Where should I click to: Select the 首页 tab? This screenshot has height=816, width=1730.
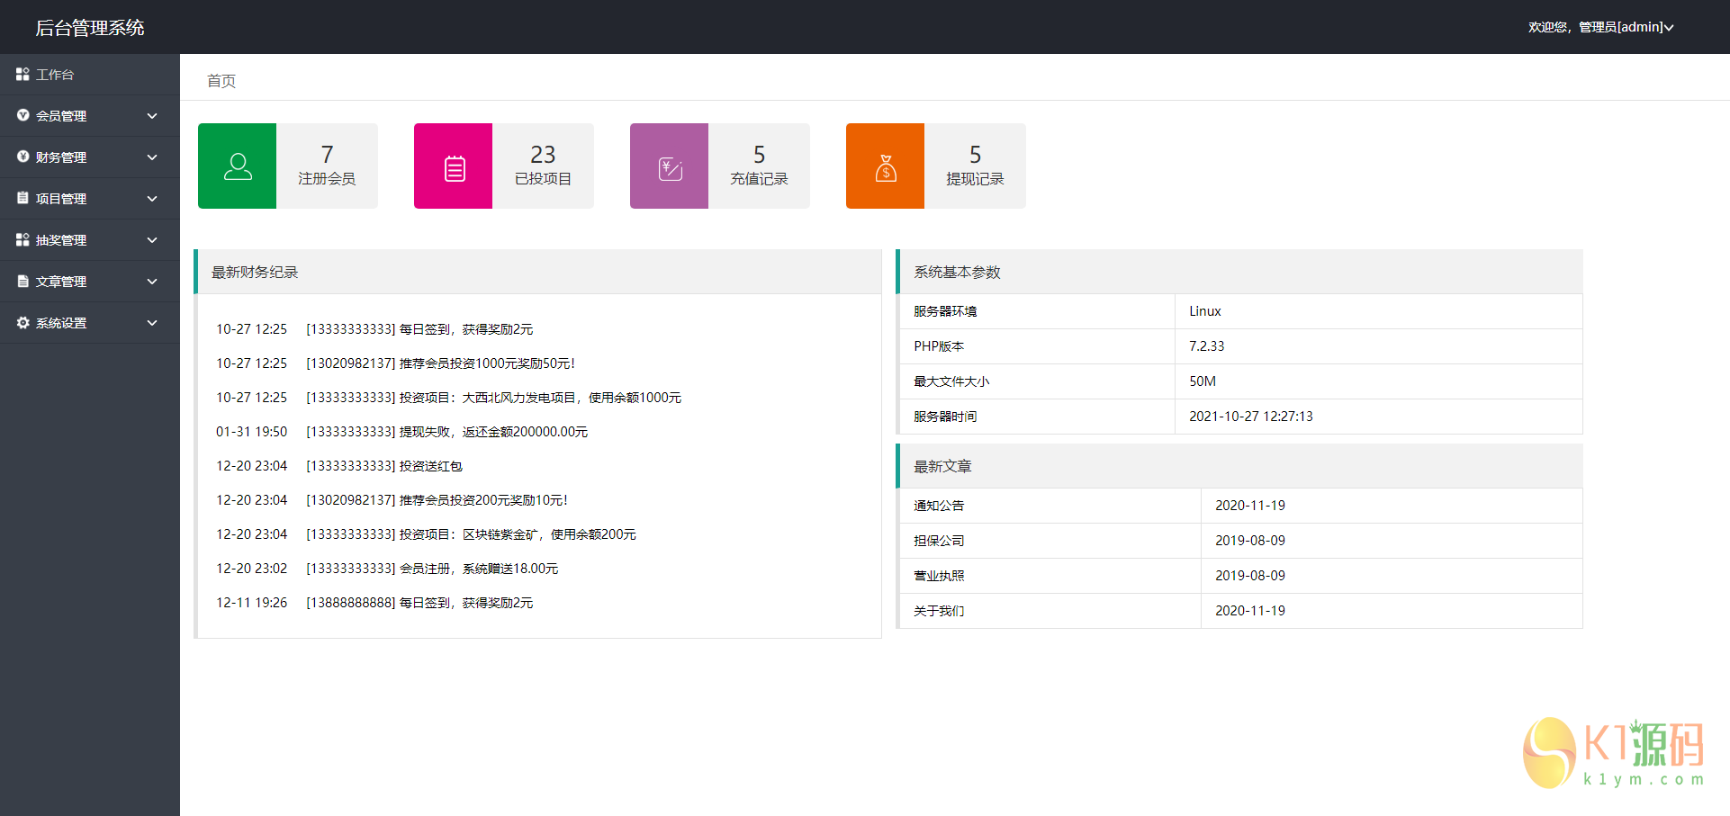click(x=221, y=81)
